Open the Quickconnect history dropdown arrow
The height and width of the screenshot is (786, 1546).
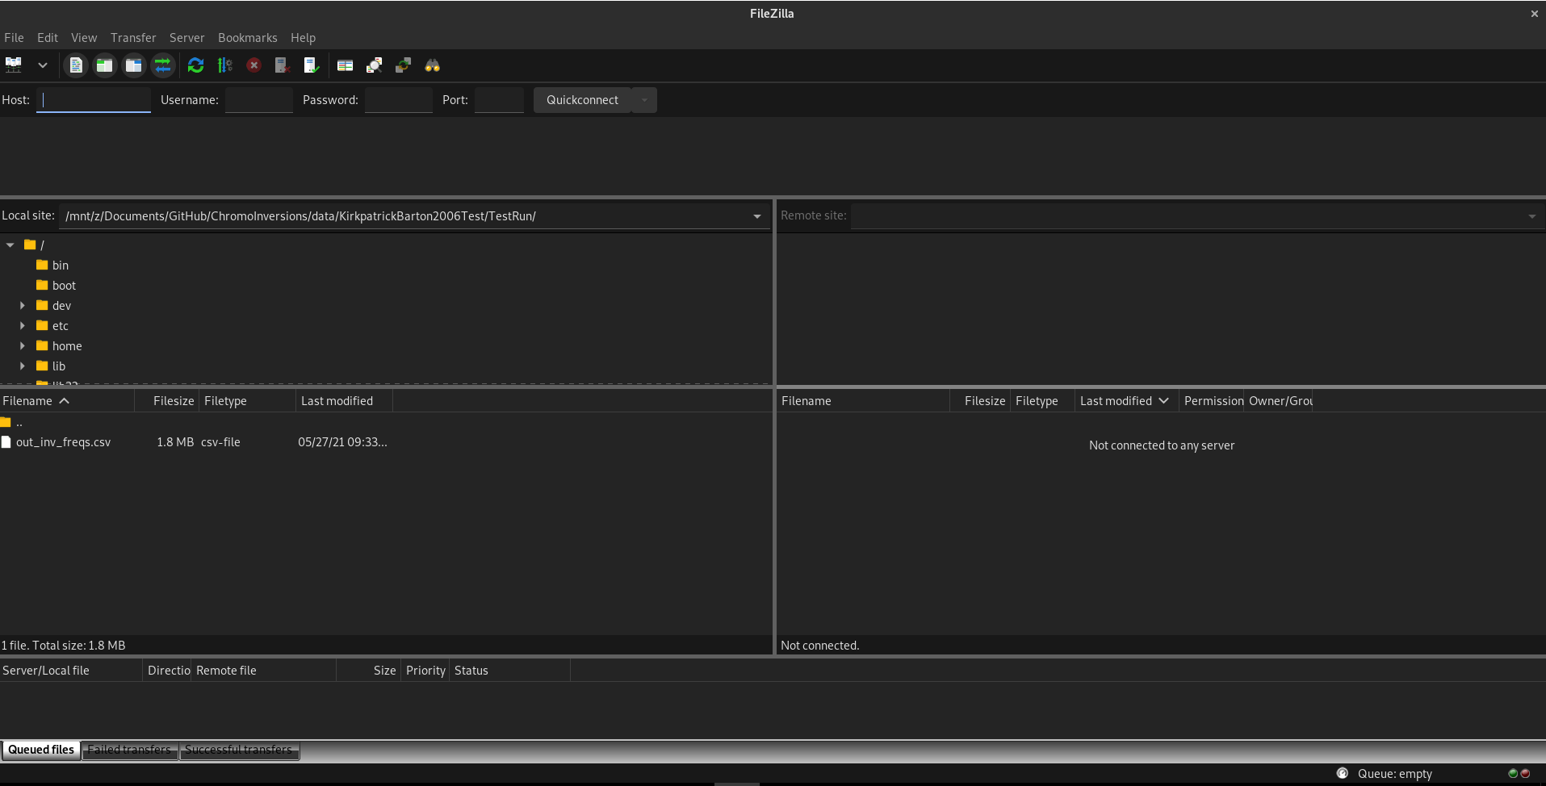(644, 100)
